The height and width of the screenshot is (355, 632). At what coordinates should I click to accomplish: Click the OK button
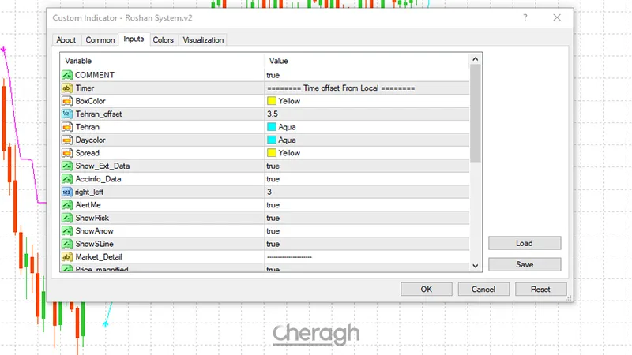point(426,290)
